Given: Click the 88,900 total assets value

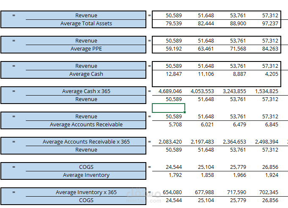Looking at the screenshot, I should [x=238, y=24].
